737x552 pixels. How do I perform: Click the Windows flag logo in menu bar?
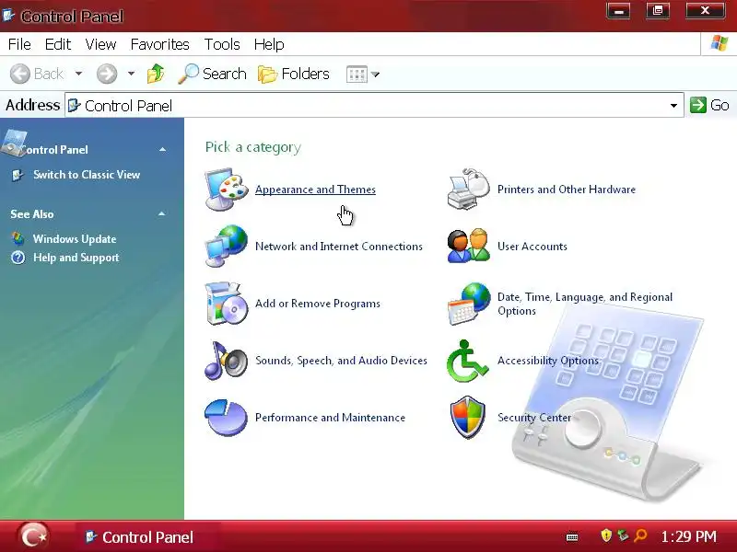(x=719, y=43)
